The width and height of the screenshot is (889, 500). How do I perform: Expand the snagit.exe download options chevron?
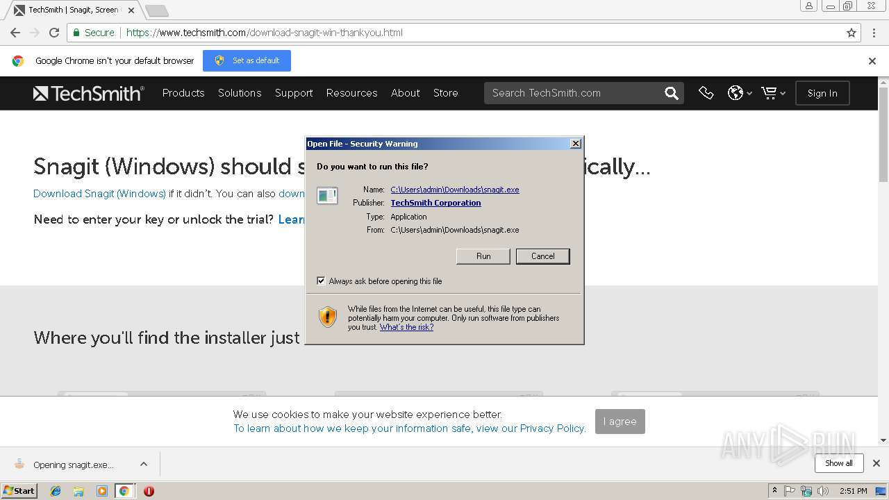(x=144, y=464)
